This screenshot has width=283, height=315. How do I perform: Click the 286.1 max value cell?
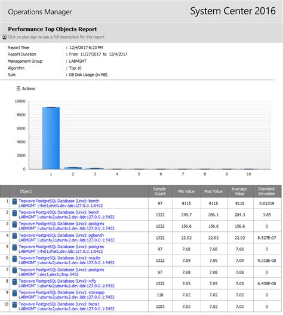coord(213,215)
